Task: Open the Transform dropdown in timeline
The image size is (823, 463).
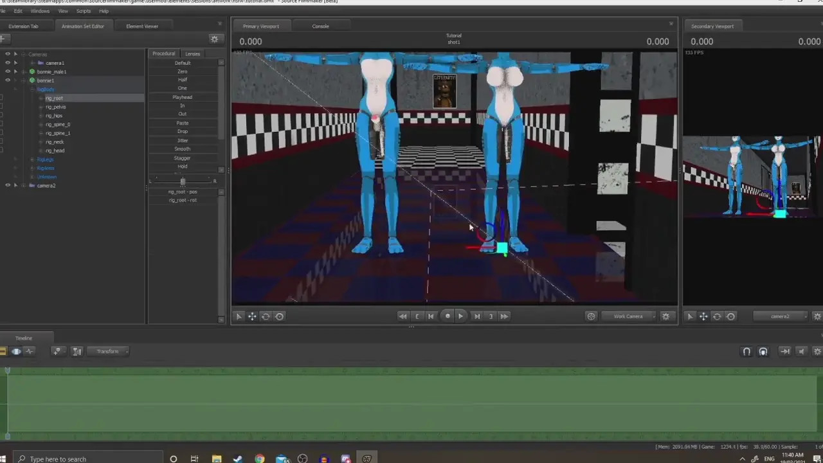Action: 109,351
